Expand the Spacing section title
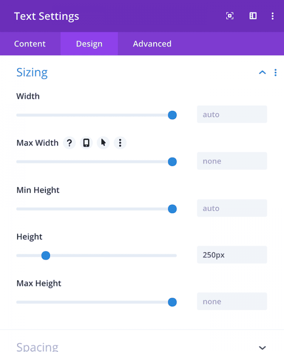Image resolution: width=284 pixels, height=352 pixels. tap(37, 347)
